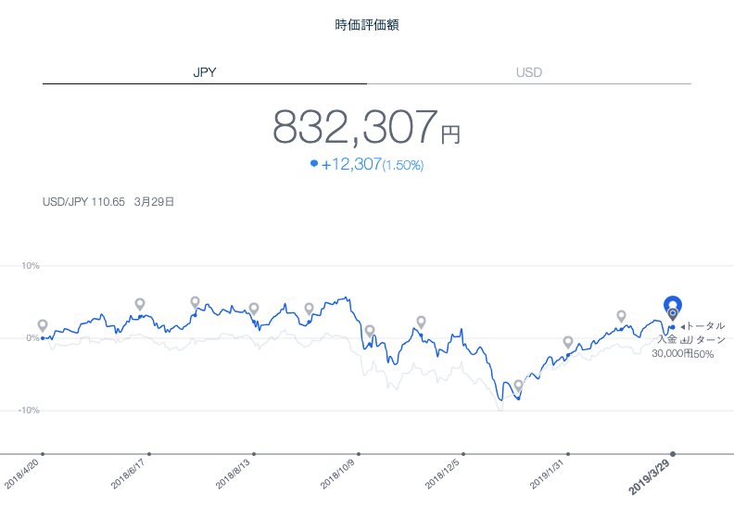Click the last gray pin left of the blue pin
This screenshot has height=506, width=734.
(x=621, y=316)
